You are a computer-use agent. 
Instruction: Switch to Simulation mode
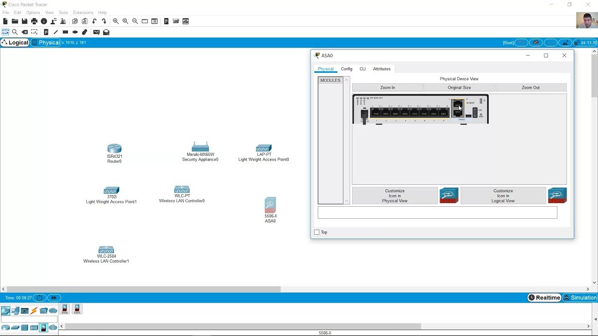click(x=581, y=297)
